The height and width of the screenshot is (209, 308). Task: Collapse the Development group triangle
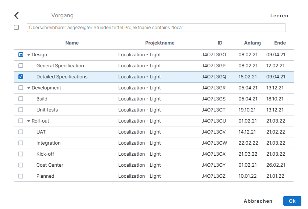point(29,88)
